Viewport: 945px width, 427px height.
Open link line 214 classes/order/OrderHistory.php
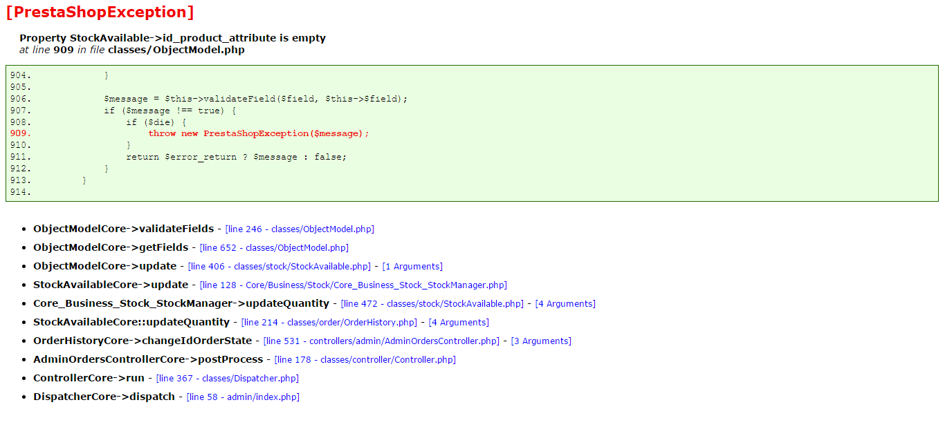pyautogui.click(x=330, y=322)
